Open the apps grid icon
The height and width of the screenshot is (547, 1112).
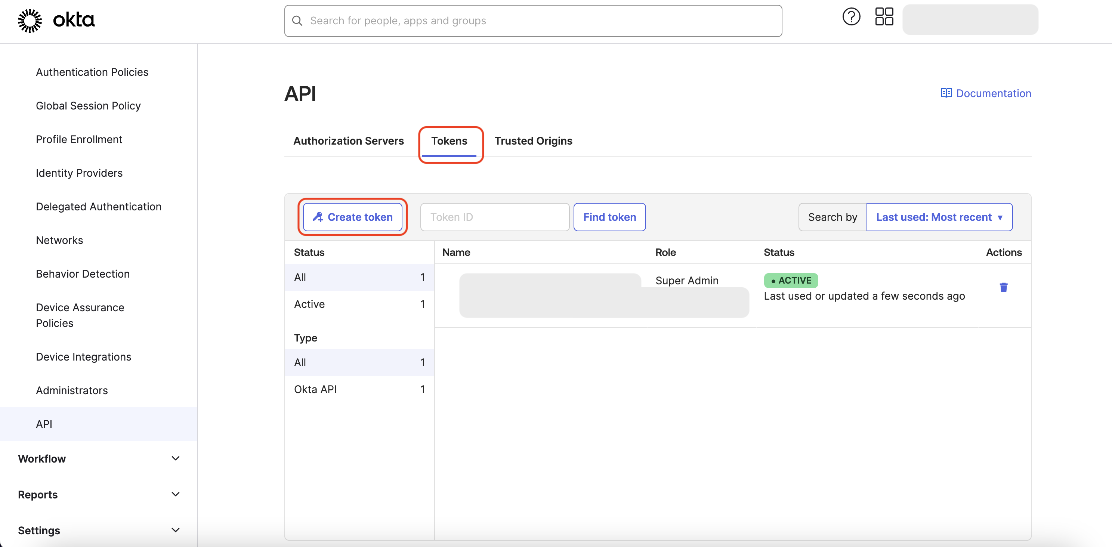884,17
